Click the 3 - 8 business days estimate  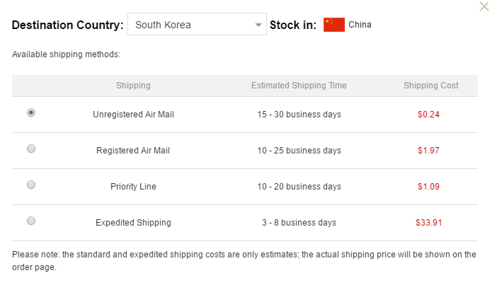click(x=299, y=223)
